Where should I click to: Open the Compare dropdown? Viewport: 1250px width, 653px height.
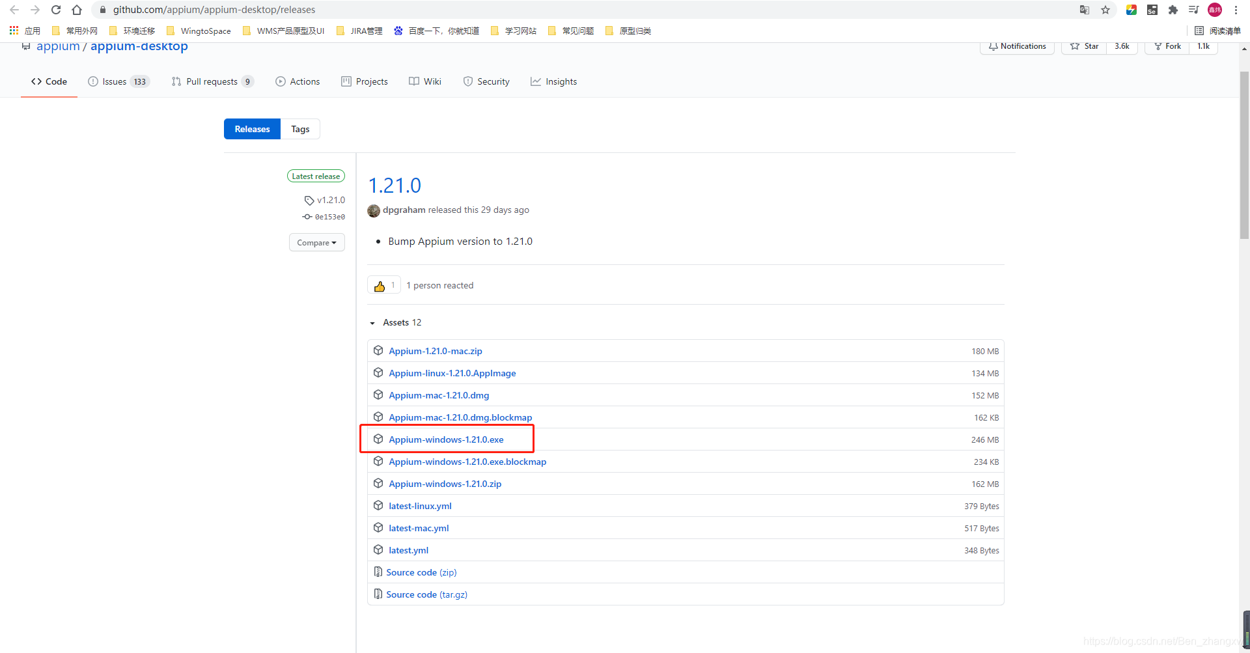pos(316,243)
